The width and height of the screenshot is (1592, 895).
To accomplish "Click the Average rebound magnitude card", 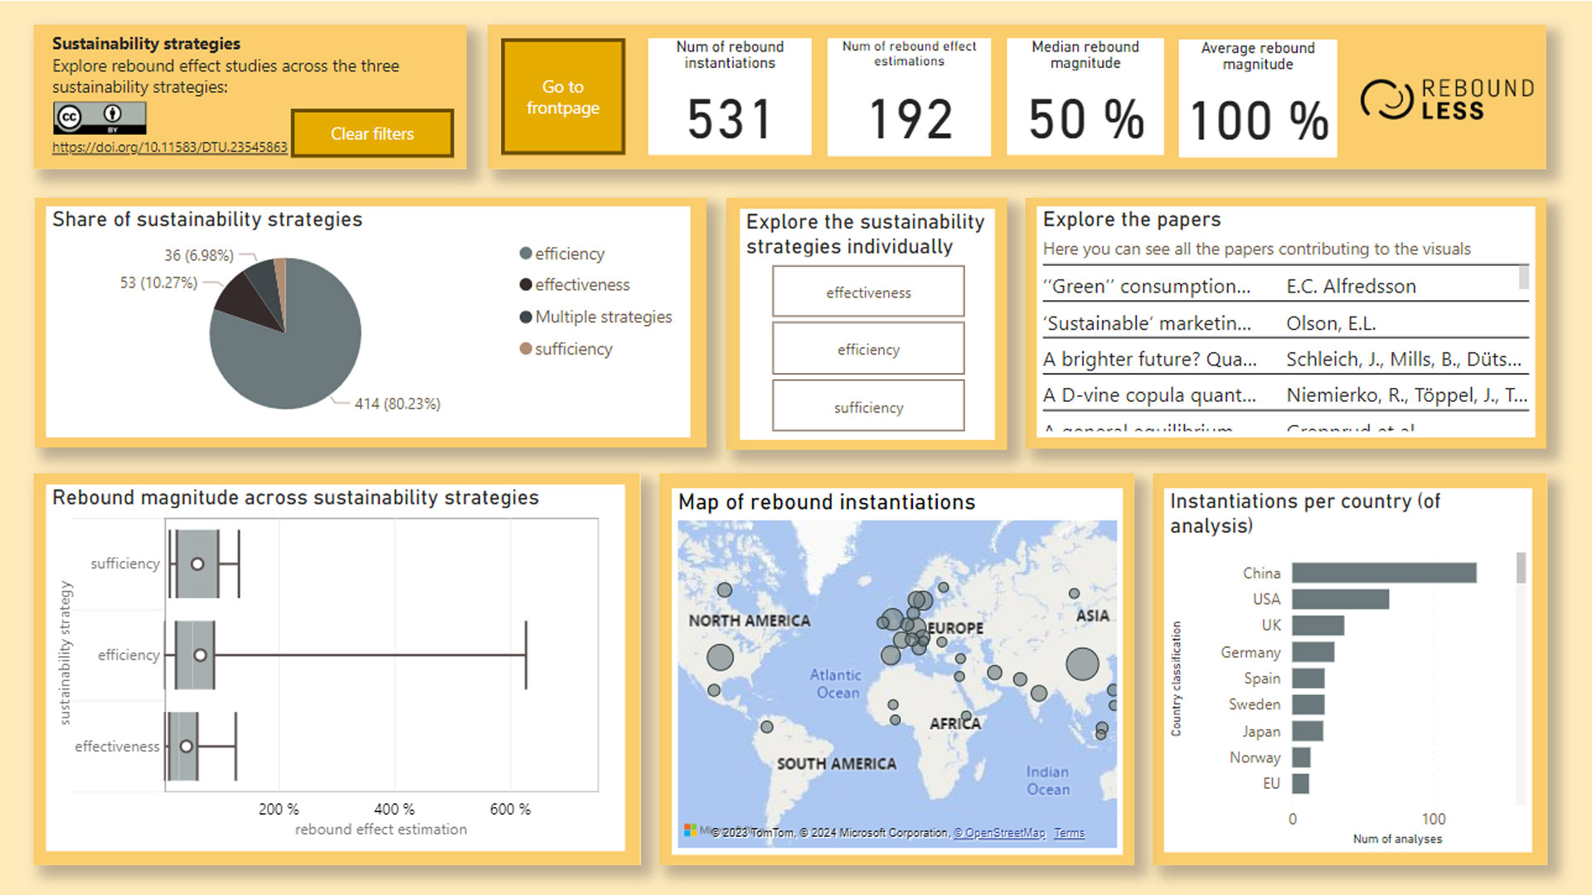I will pyautogui.click(x=1258, y=98).
